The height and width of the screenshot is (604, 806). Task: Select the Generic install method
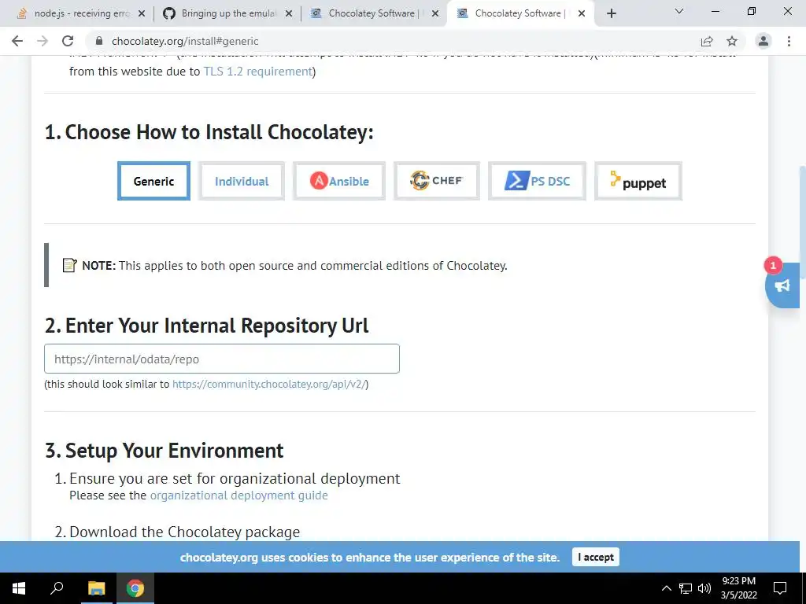(x=153, y=181)
